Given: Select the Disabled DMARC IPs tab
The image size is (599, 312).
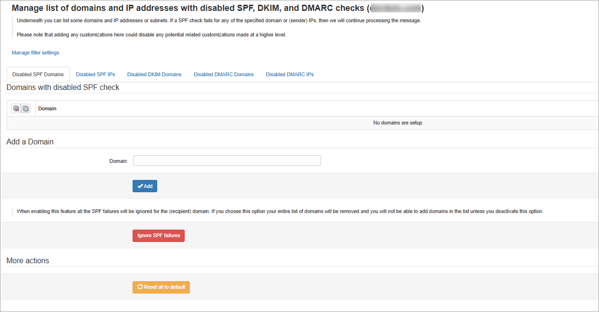Looking at the screenshot, I should (289, 74).
